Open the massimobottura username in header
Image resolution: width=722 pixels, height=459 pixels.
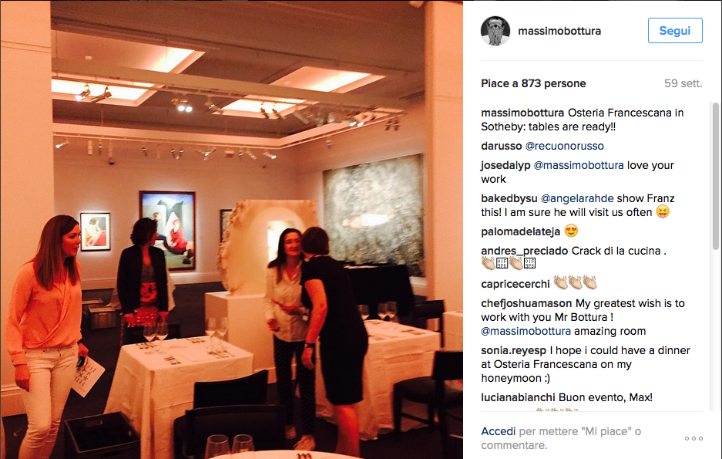pyautogui.click(x=559, y=31)
